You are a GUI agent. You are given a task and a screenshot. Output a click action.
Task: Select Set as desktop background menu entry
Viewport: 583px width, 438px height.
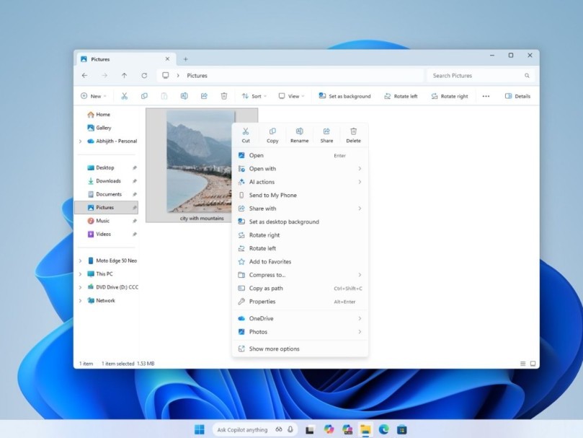tap(283, 222)
